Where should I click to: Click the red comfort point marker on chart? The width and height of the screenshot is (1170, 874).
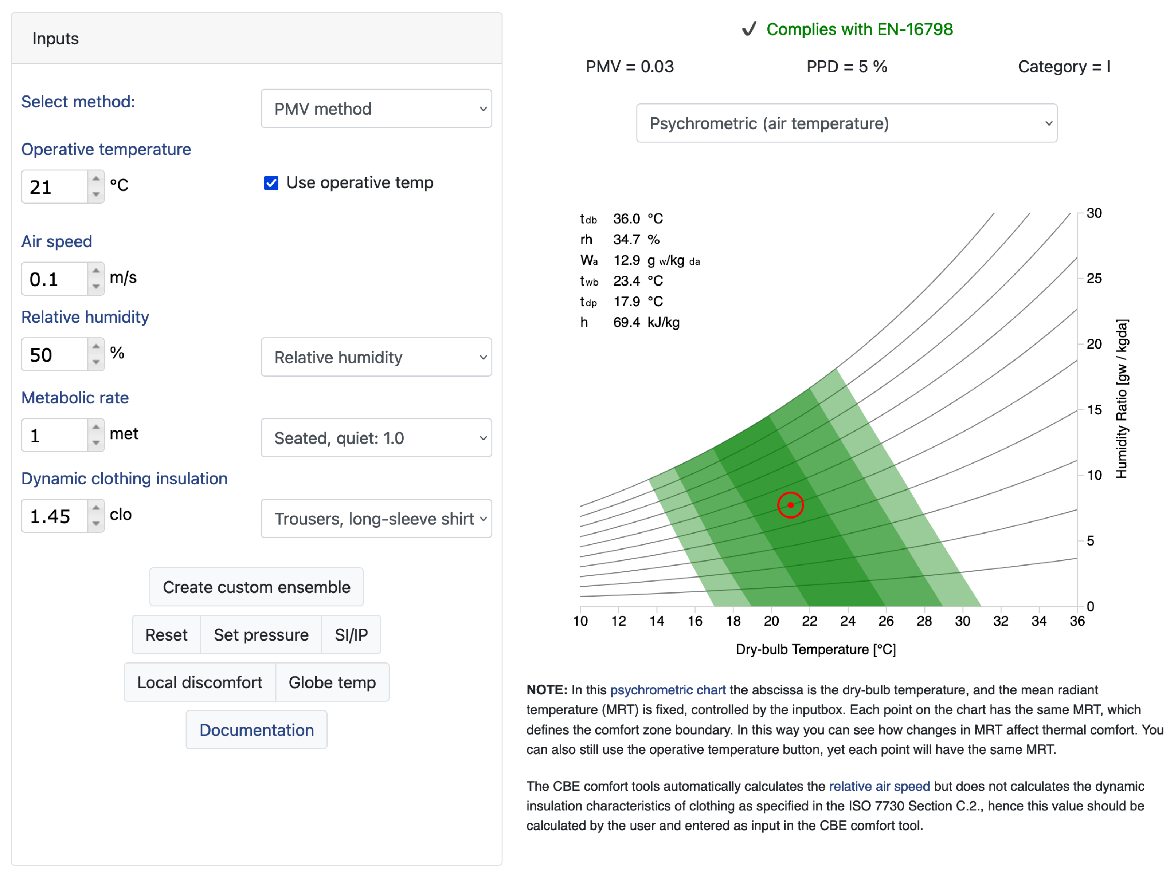[790, 505]
